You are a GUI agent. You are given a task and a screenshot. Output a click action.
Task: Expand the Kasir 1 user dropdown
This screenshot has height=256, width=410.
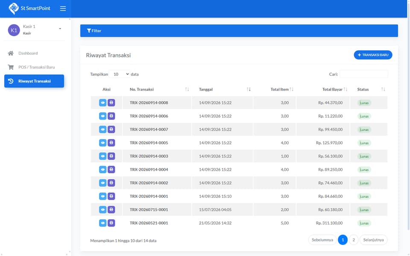[60, 29]
